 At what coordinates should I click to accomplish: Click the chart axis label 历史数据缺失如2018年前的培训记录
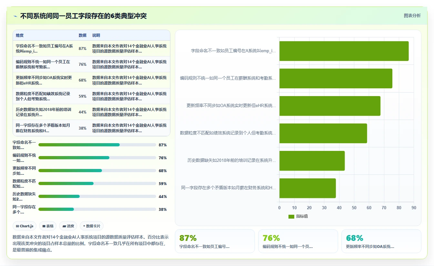[x=232, y=161]
